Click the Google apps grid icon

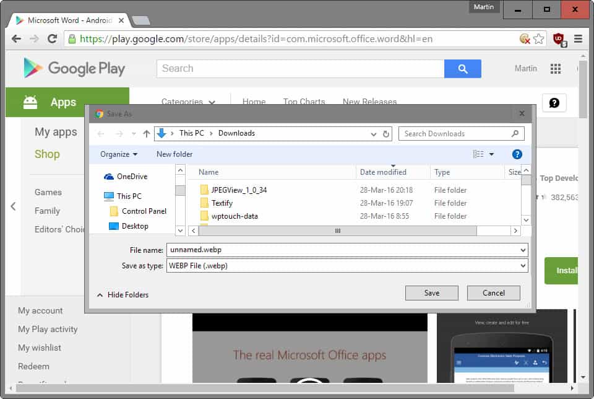click(x=556, y=68)
